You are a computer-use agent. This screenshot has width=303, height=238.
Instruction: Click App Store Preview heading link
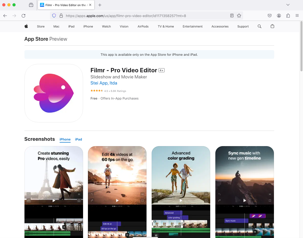point(46,39)
